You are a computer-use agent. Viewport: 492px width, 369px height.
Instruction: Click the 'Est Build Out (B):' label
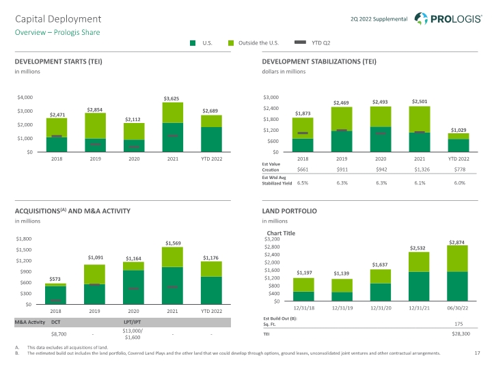click(280, 318)
